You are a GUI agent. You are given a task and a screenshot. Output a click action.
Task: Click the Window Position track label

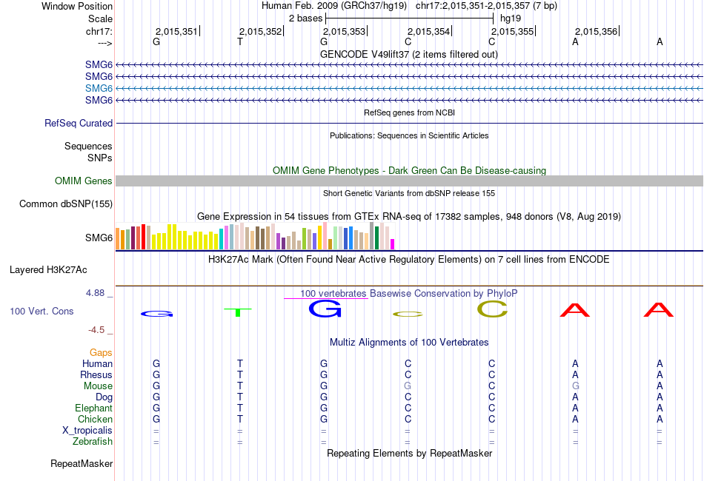pos(77,6)
